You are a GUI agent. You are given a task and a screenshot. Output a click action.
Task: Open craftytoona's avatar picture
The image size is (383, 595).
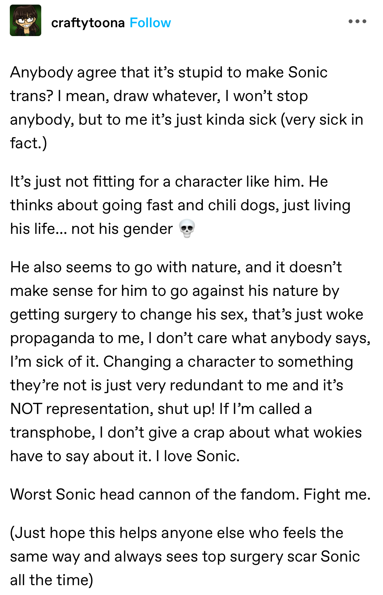[x=26, y=20]
